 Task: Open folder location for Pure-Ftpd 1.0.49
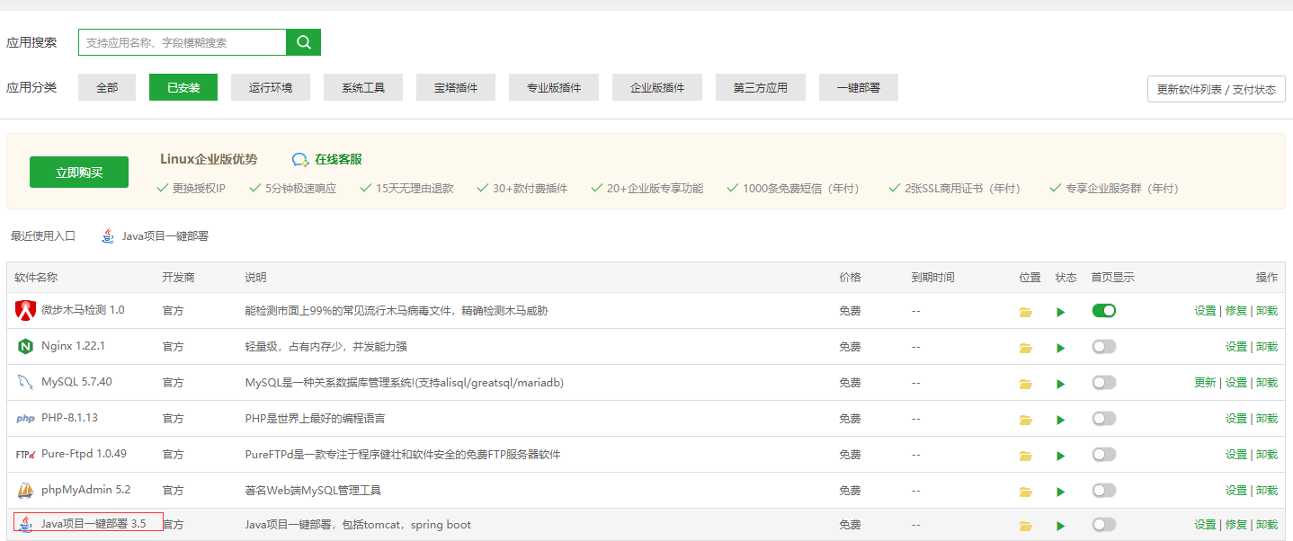click(1026, 456)
